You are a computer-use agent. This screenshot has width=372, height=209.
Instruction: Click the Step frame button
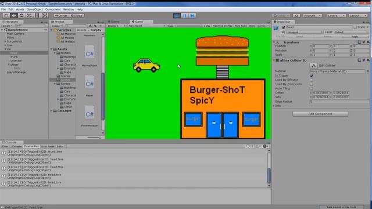192,16
